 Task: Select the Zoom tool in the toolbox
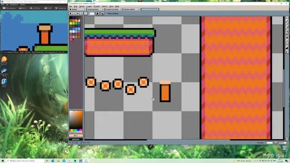[287, 31]
